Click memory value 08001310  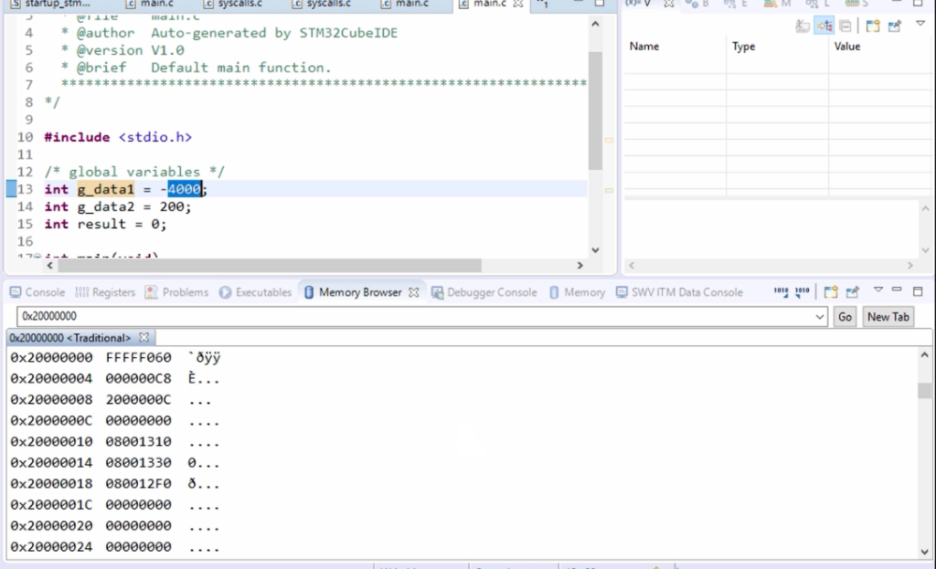pos(139,441)
